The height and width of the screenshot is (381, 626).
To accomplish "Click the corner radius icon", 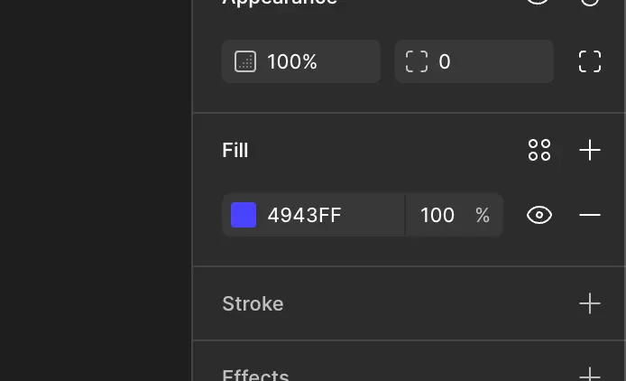I will coord(417,62).
